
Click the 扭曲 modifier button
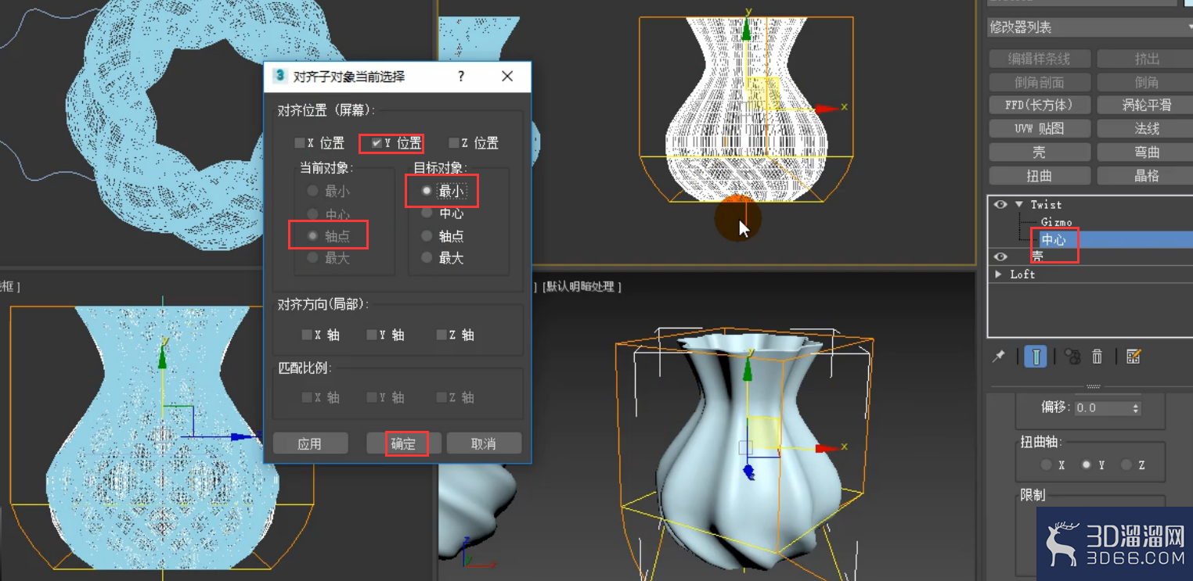tap(1039, 175)
